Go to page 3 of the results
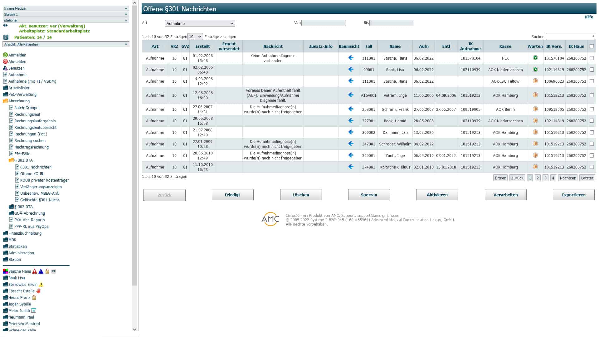This screenshot has width=599, height=337. point(545,178)
